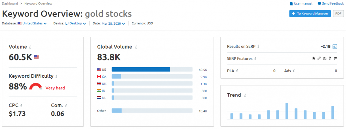Open the User manual link
346x129 pixels.
(301, 3)
